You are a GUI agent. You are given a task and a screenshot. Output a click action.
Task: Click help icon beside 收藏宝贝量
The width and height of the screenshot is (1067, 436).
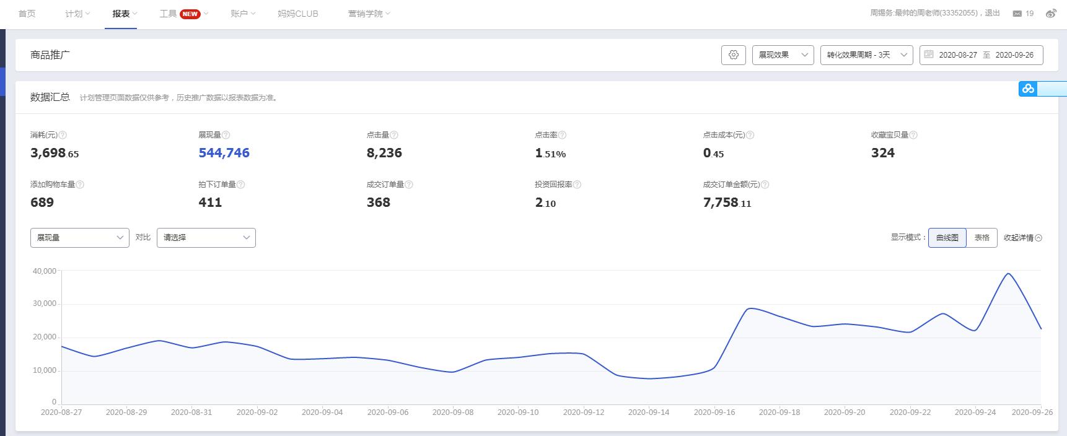pyautogui.click(x=913, y=135)
